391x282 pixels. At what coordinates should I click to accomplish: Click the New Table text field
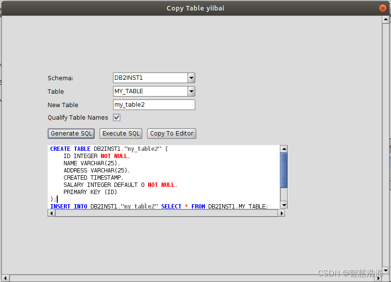[154, 105]
